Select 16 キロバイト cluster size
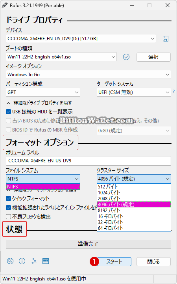This screenshot has height=284, width=177. tap(134, 216)
